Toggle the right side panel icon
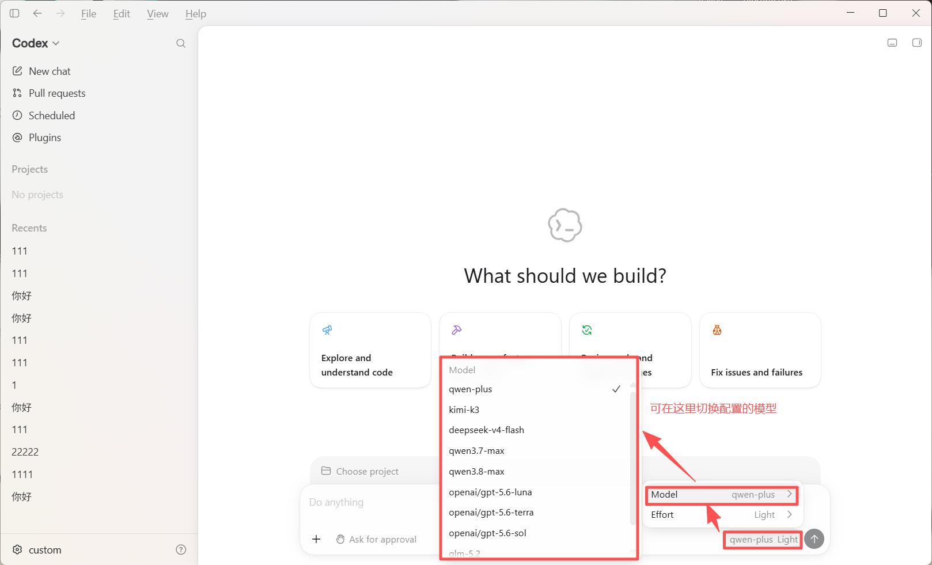Screen dimensions: 932x565 tap(917, 43)
